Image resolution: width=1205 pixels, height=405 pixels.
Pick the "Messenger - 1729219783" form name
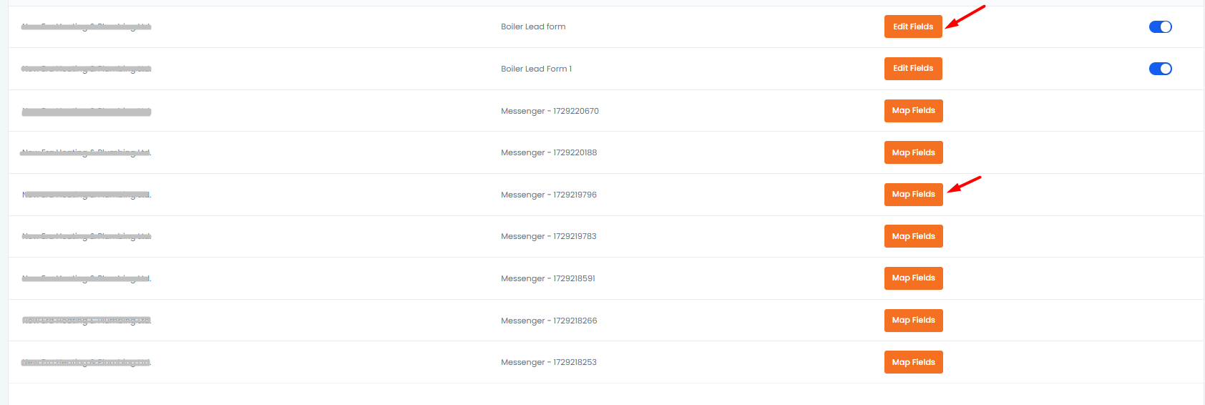click(x=549, y=237)
